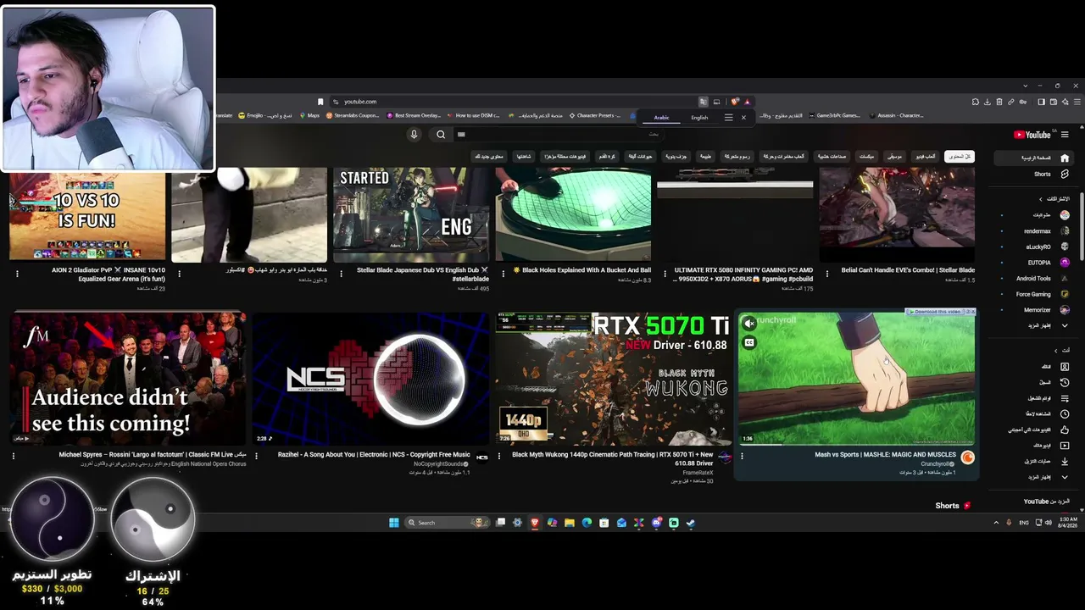Click the Brave Shields lion icon

coord(735,102)
